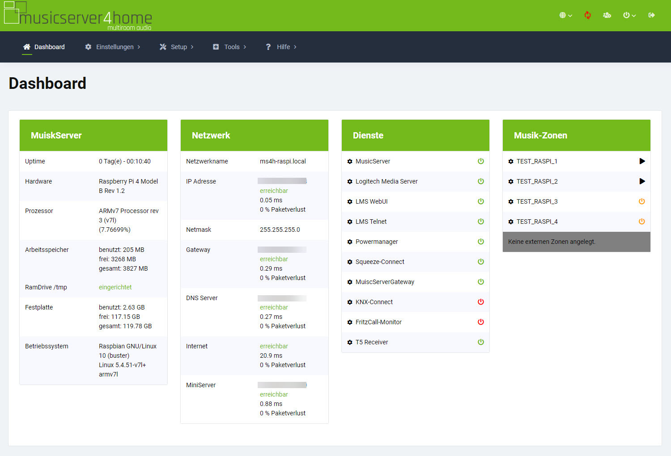Click the logout exit icon
This screenshot has width=671, height=456.
pyautogui.click(x=652, y=15)
